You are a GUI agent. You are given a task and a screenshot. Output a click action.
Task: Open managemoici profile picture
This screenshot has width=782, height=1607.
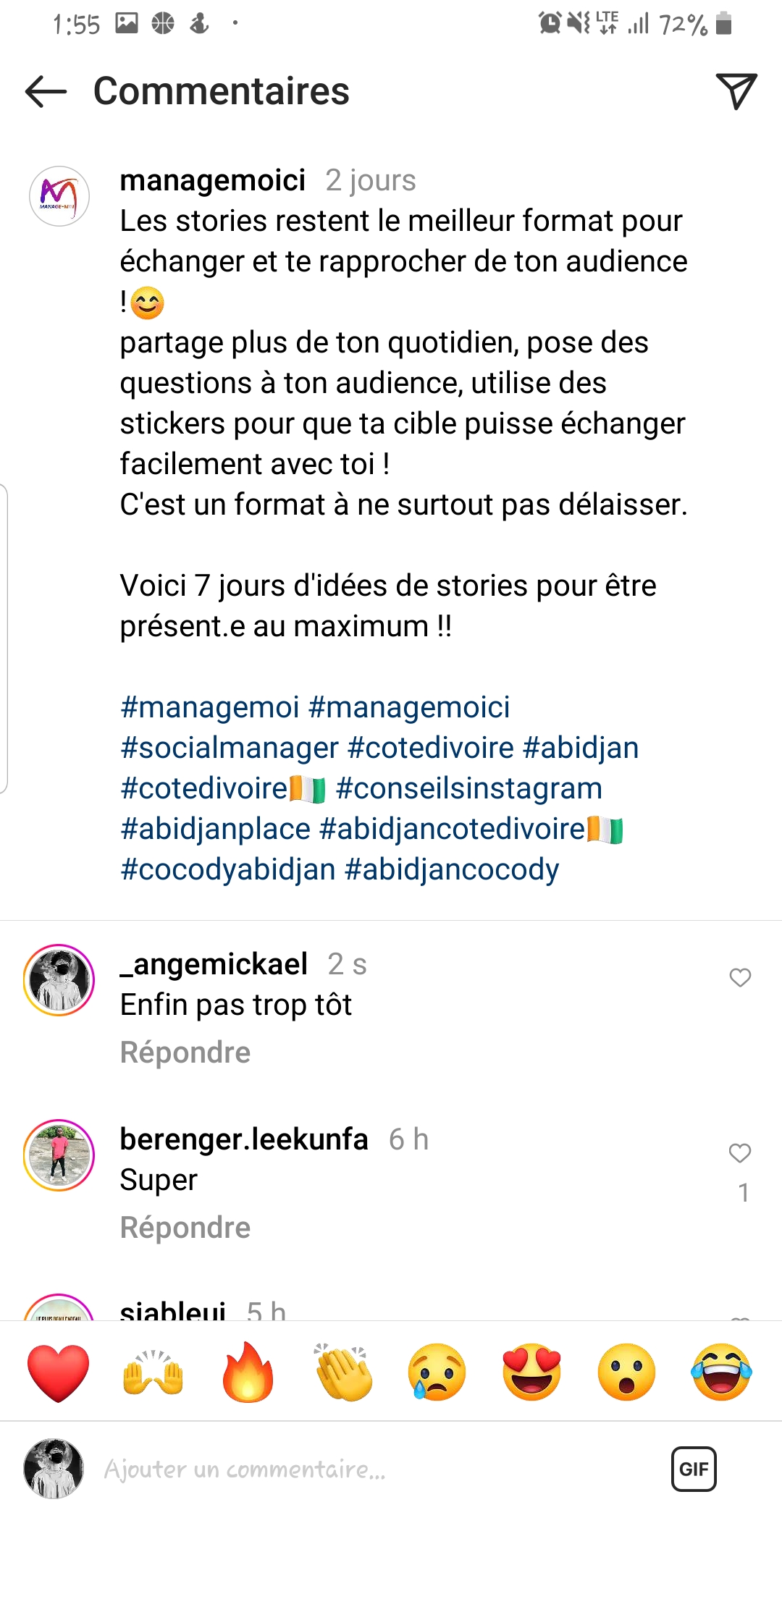coord(59,196)
